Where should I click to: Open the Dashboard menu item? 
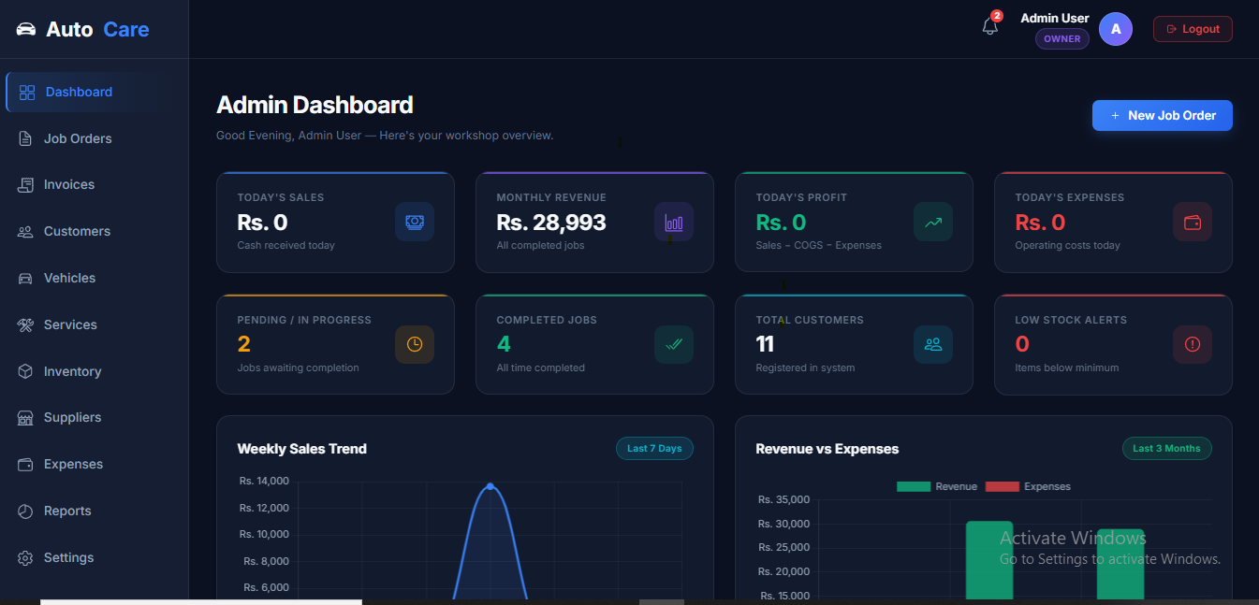95,92
